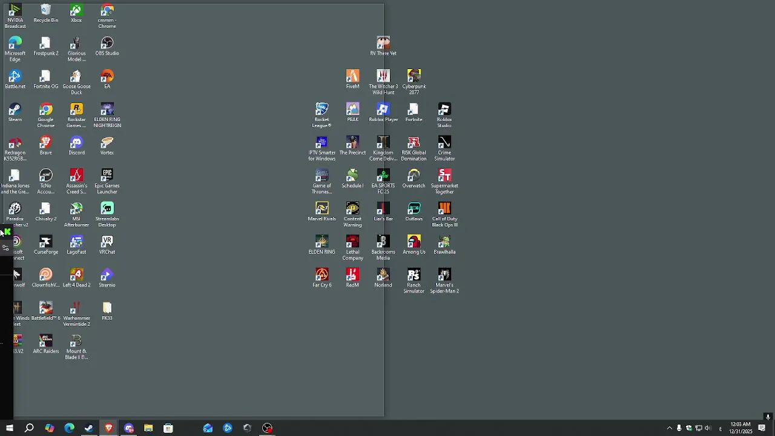The height and width of the screenshot is (436, 775).
Task: Select the Recycle Bin desktop icon
Action: (46, 15)
